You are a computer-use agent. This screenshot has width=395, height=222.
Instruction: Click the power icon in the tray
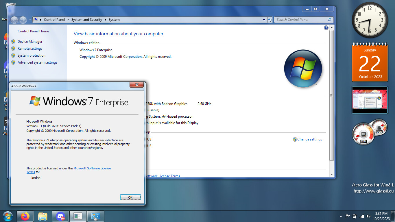coord(355,216)
